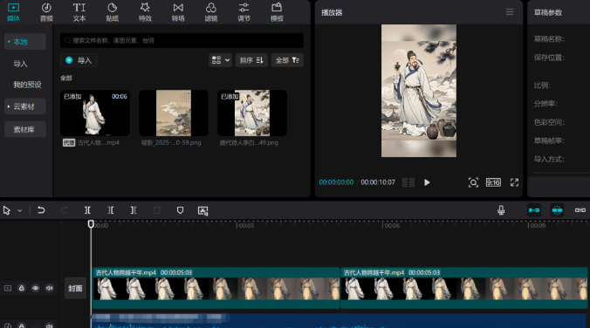Screen dimensions: 590x328
Task: Enter fullscreen preview mode
Action: [514, 182]
